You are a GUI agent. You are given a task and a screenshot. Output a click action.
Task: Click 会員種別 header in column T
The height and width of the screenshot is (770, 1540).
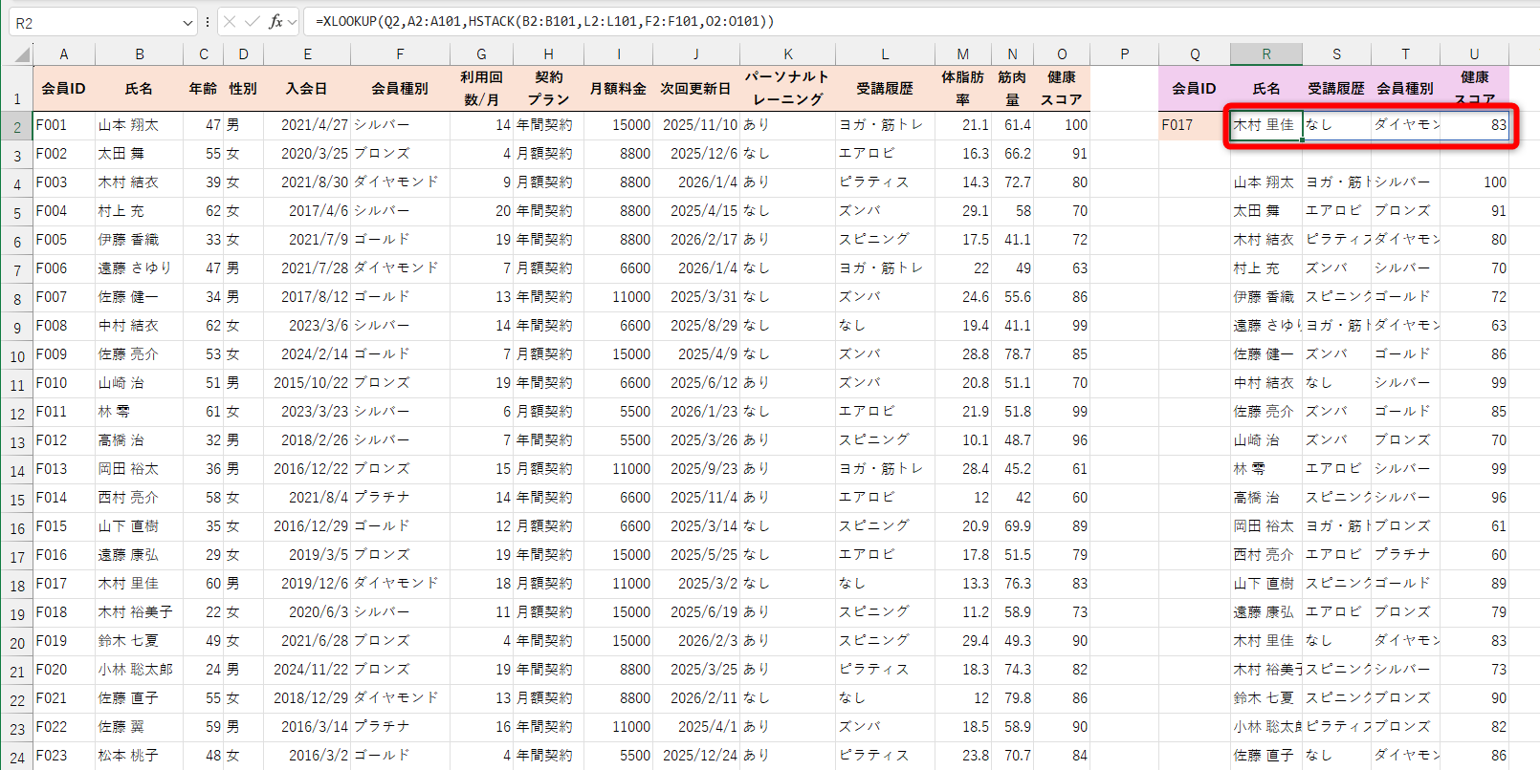1405,88
